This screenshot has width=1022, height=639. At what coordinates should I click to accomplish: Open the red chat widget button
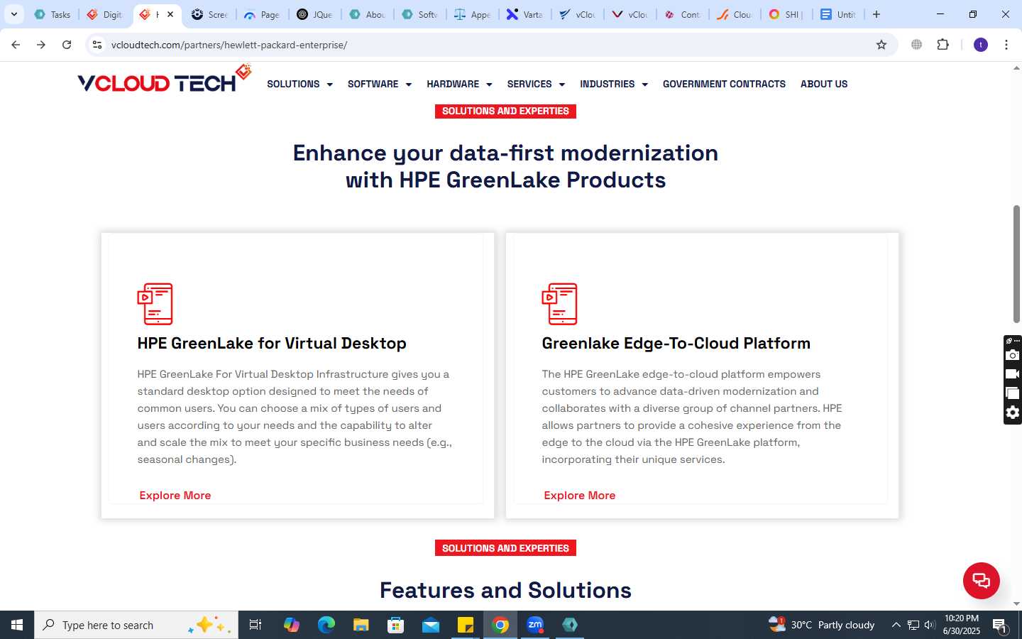tap(981, 580)
